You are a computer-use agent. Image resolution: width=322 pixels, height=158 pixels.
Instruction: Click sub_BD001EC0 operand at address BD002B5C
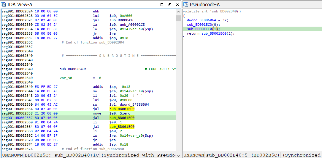[122, 118]
